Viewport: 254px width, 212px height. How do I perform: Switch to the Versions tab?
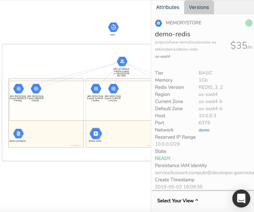[199, 7]
